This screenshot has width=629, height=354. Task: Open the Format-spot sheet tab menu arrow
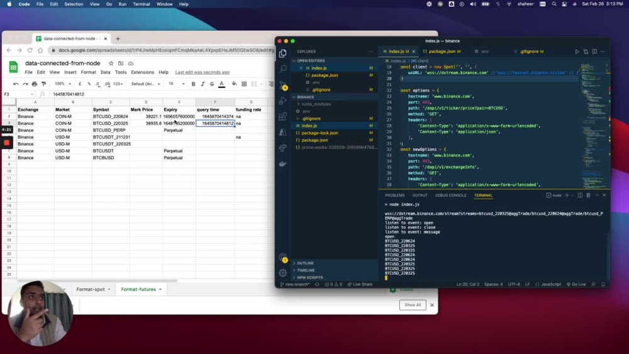pos(109,289)
